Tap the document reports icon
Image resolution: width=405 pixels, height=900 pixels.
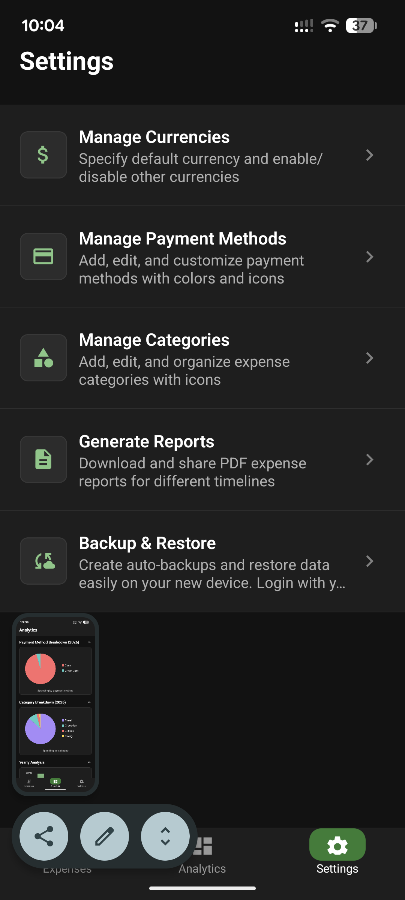click(43, 459)
